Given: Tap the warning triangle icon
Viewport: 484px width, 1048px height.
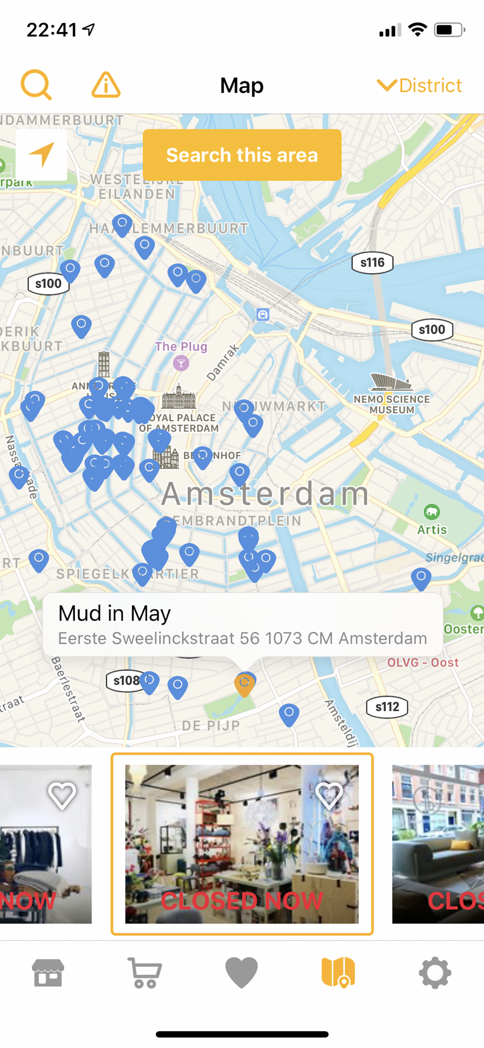Looking at the screenshot, I should click(x=106, y=85).
